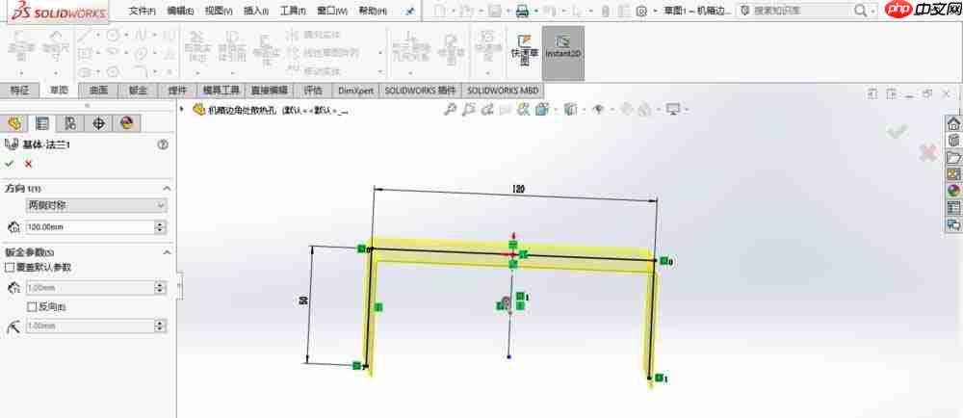Click the 100.00mm depth input field
This screenshot has width=963, height=418.
[89, 227]
